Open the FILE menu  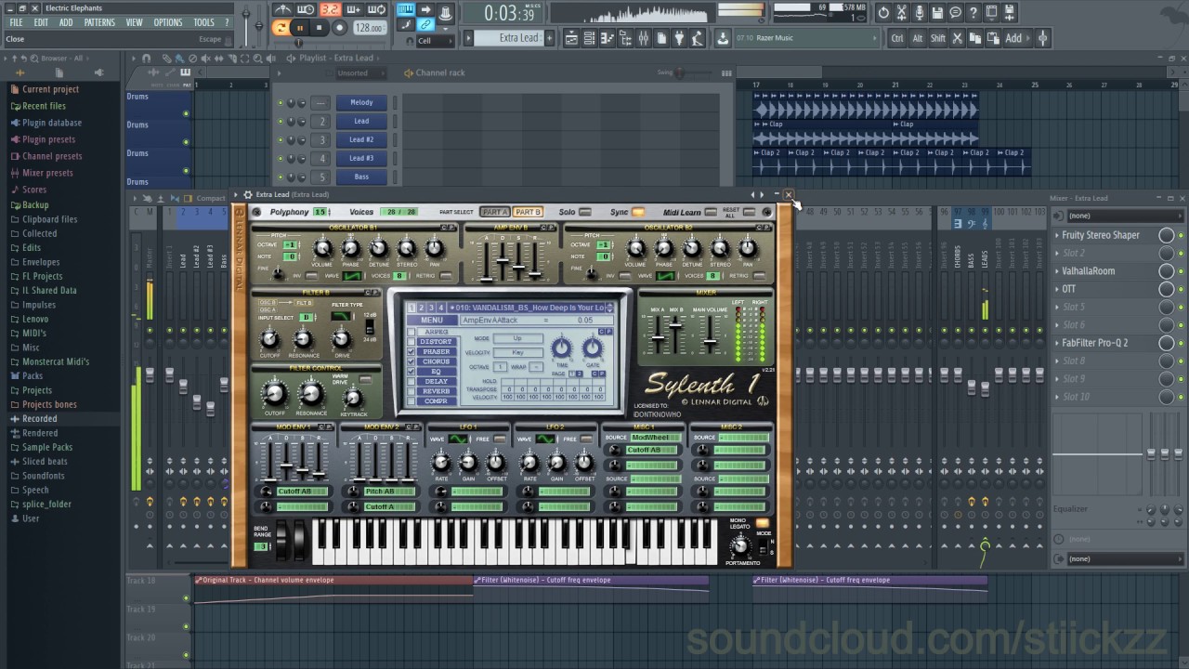(x=17, y=22)
